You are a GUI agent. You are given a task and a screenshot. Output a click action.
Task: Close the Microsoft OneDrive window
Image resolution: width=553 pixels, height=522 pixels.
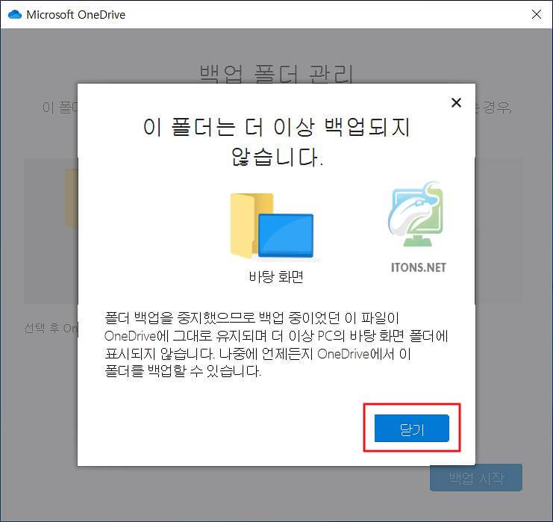click(x=536, y=14)
